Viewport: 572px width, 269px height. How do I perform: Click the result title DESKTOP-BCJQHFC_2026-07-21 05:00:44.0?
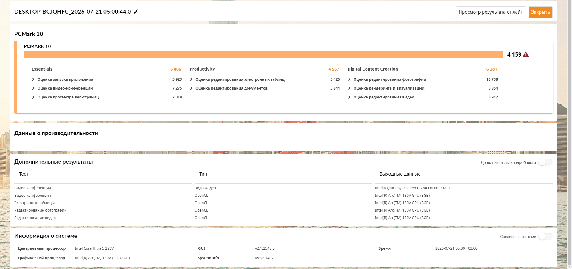click(73, 12)
